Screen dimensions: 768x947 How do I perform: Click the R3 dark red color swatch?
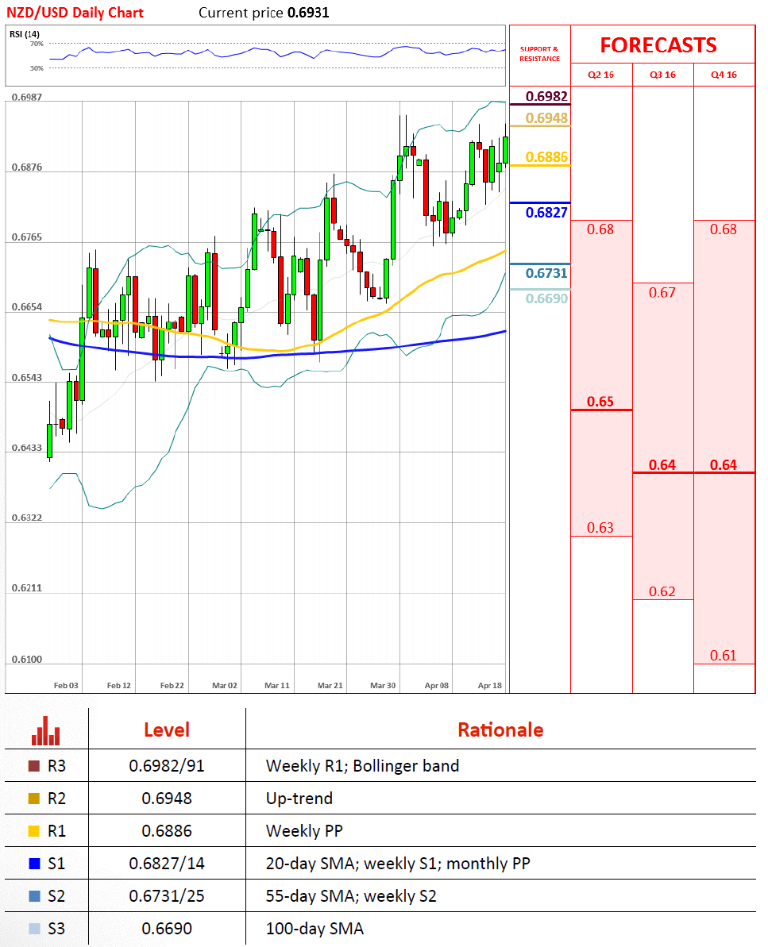(x=34, y=766)
